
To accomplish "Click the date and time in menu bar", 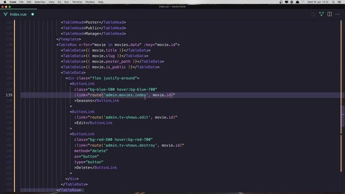I will [x=318, y=2].
